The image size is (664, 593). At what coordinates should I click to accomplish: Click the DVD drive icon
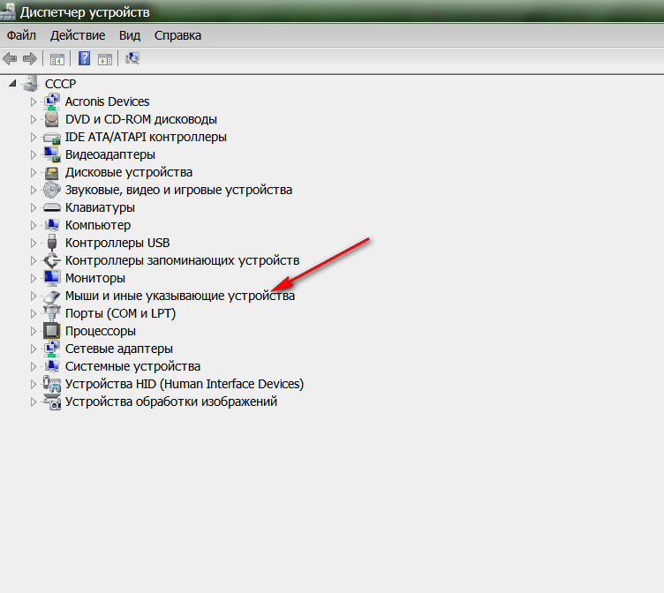52,119
